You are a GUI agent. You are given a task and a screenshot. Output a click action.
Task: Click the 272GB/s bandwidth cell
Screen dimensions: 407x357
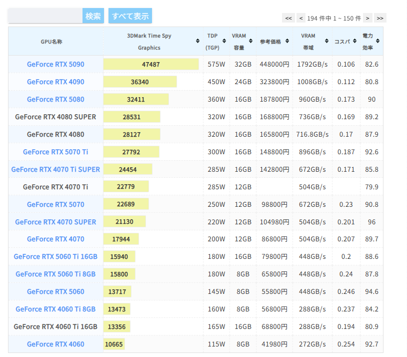[x=312, y=344]
